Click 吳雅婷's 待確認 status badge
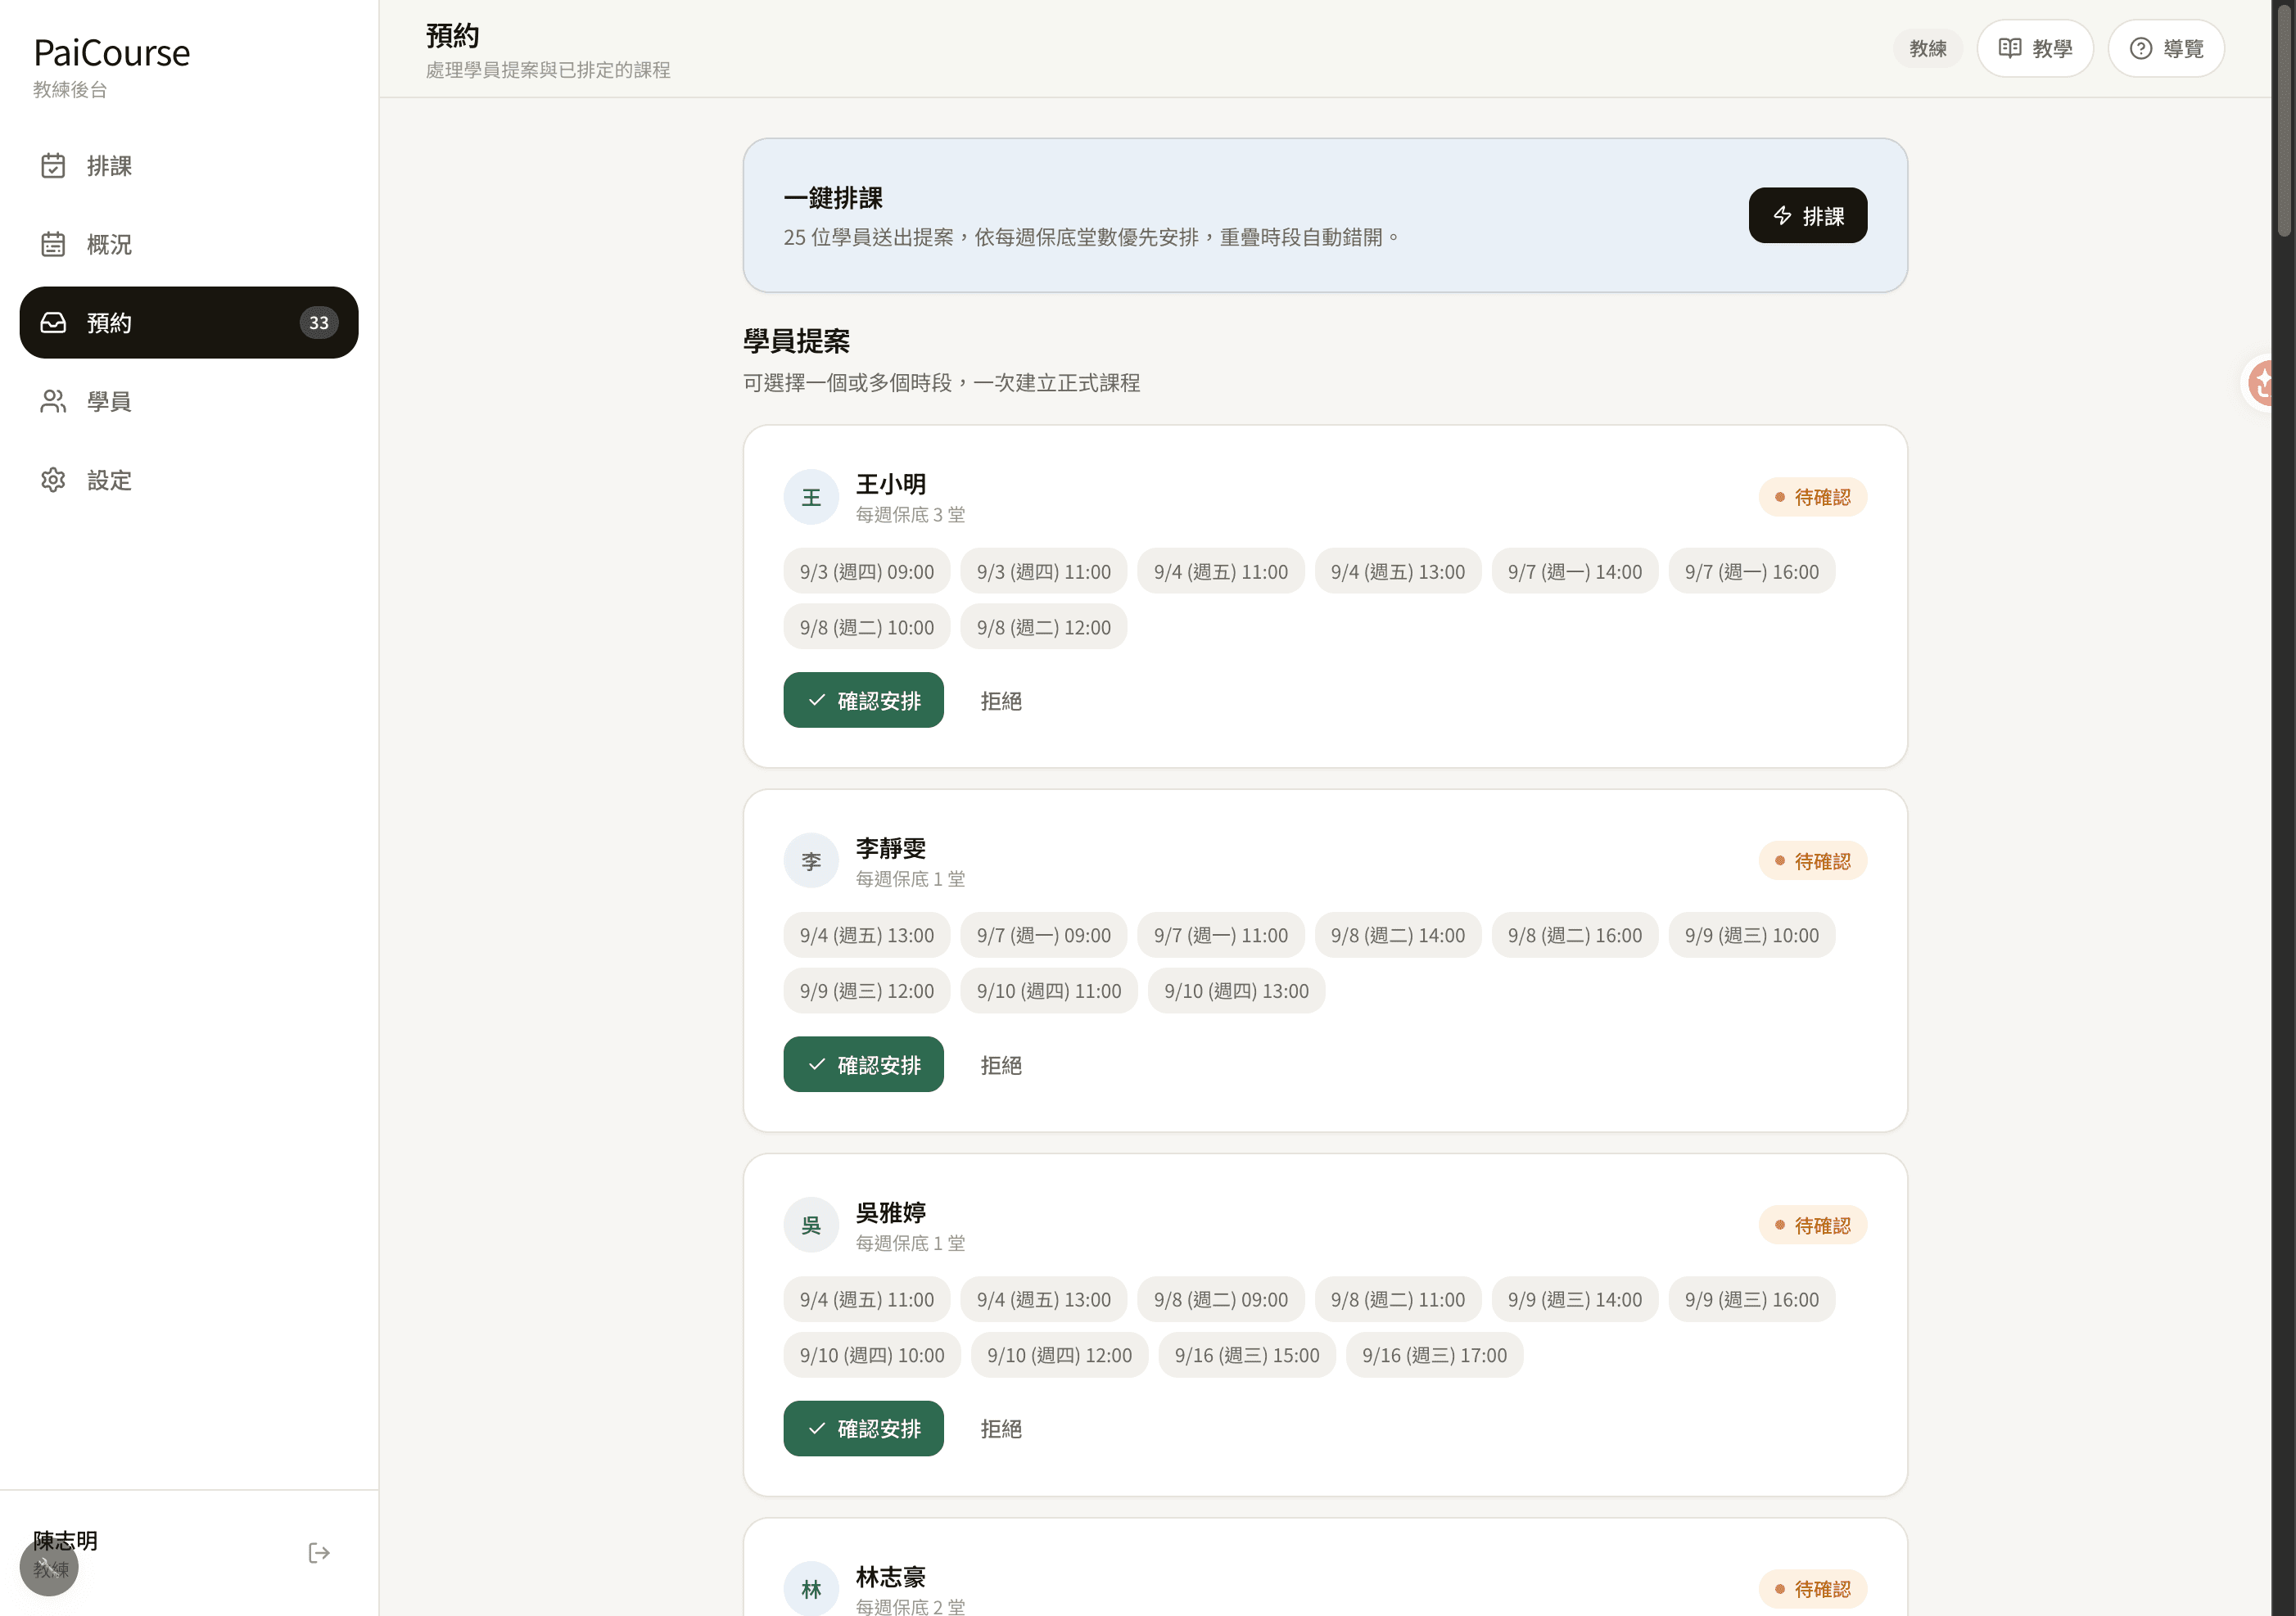 tap(1813, 1225)
